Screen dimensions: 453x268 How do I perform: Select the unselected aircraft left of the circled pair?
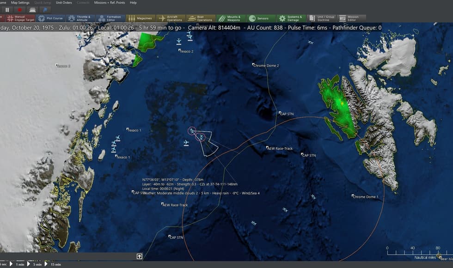point(186,143)
